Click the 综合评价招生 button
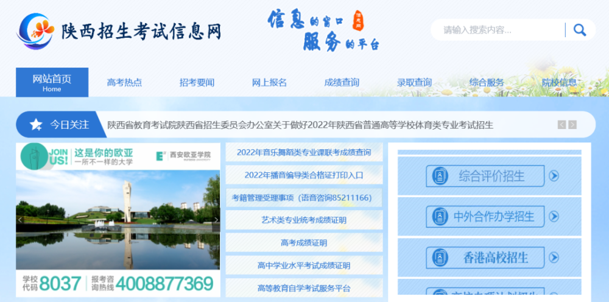The height and width of the screenshot is (302, 609). pos(485,176)
